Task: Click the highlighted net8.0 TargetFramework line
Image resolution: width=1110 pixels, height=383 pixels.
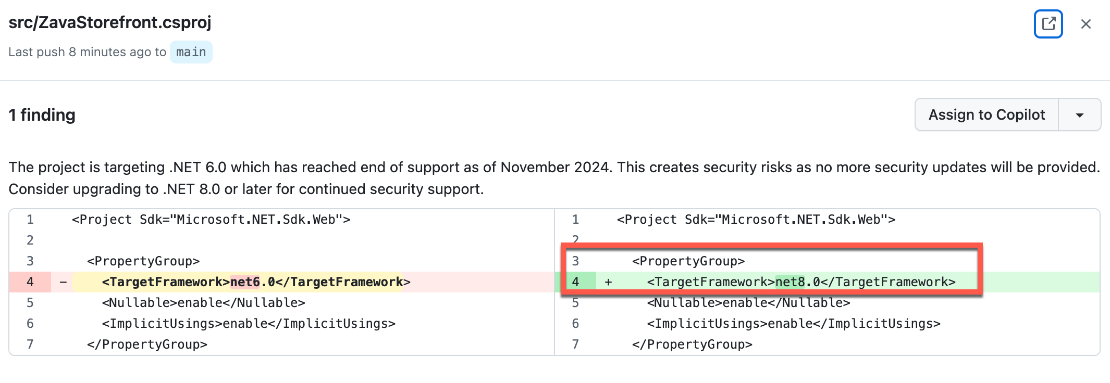Action: pos(803,282)
